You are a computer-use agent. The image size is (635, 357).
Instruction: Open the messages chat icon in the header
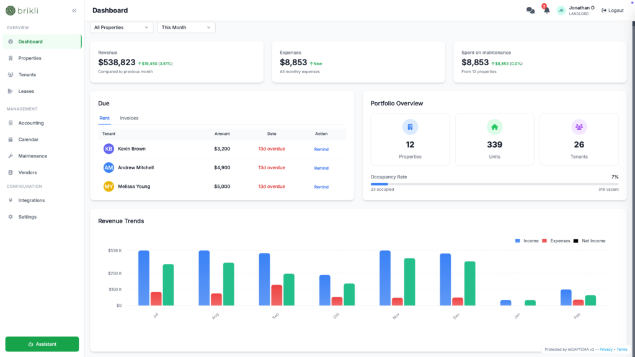pyautogui.click(x=530, y=10)
